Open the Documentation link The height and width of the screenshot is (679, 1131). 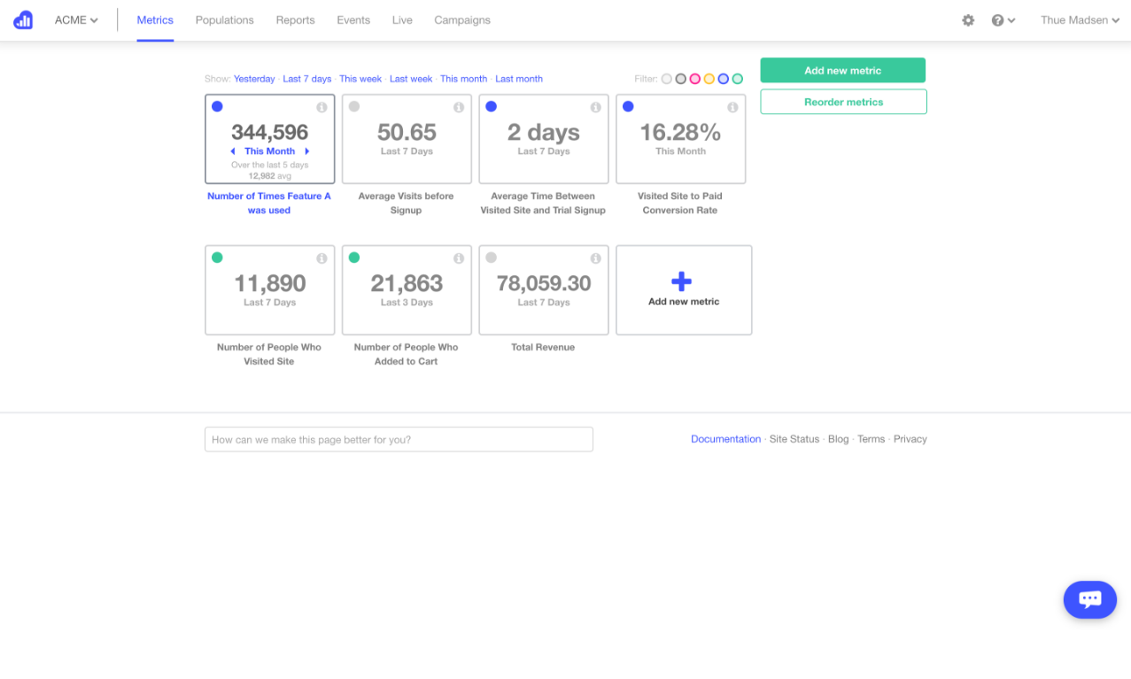[725, 438]
